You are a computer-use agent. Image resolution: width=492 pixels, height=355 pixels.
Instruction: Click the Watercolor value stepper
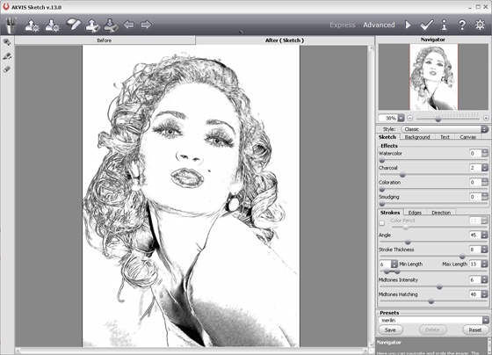(x=485, y=153)
